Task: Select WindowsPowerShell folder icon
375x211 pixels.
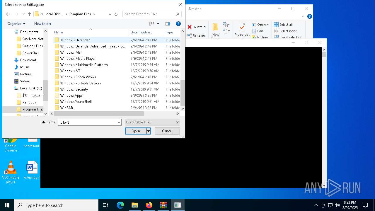Action: [x=57, y=102]
